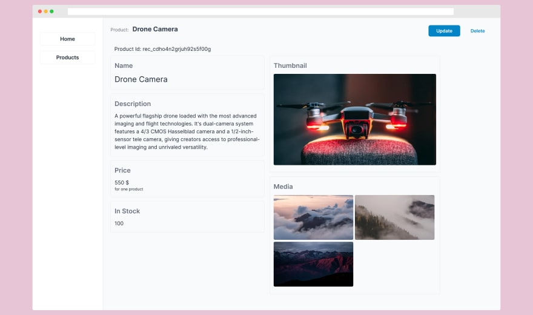Screen dimensions: 533x315
Task: Open the Products sidebar item
Action: (x=67, y=58)
